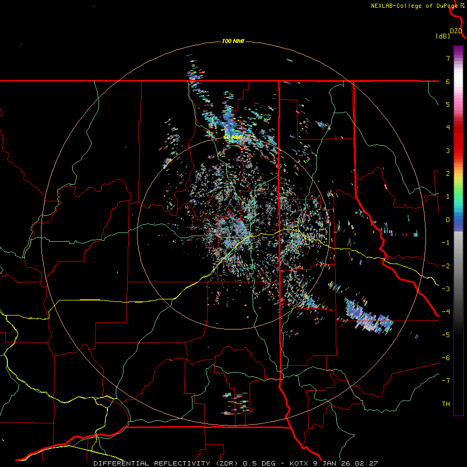The image size is (467, 467).
Task: Click the -7 value on the color scale
Action: click(x=446, y=381)
